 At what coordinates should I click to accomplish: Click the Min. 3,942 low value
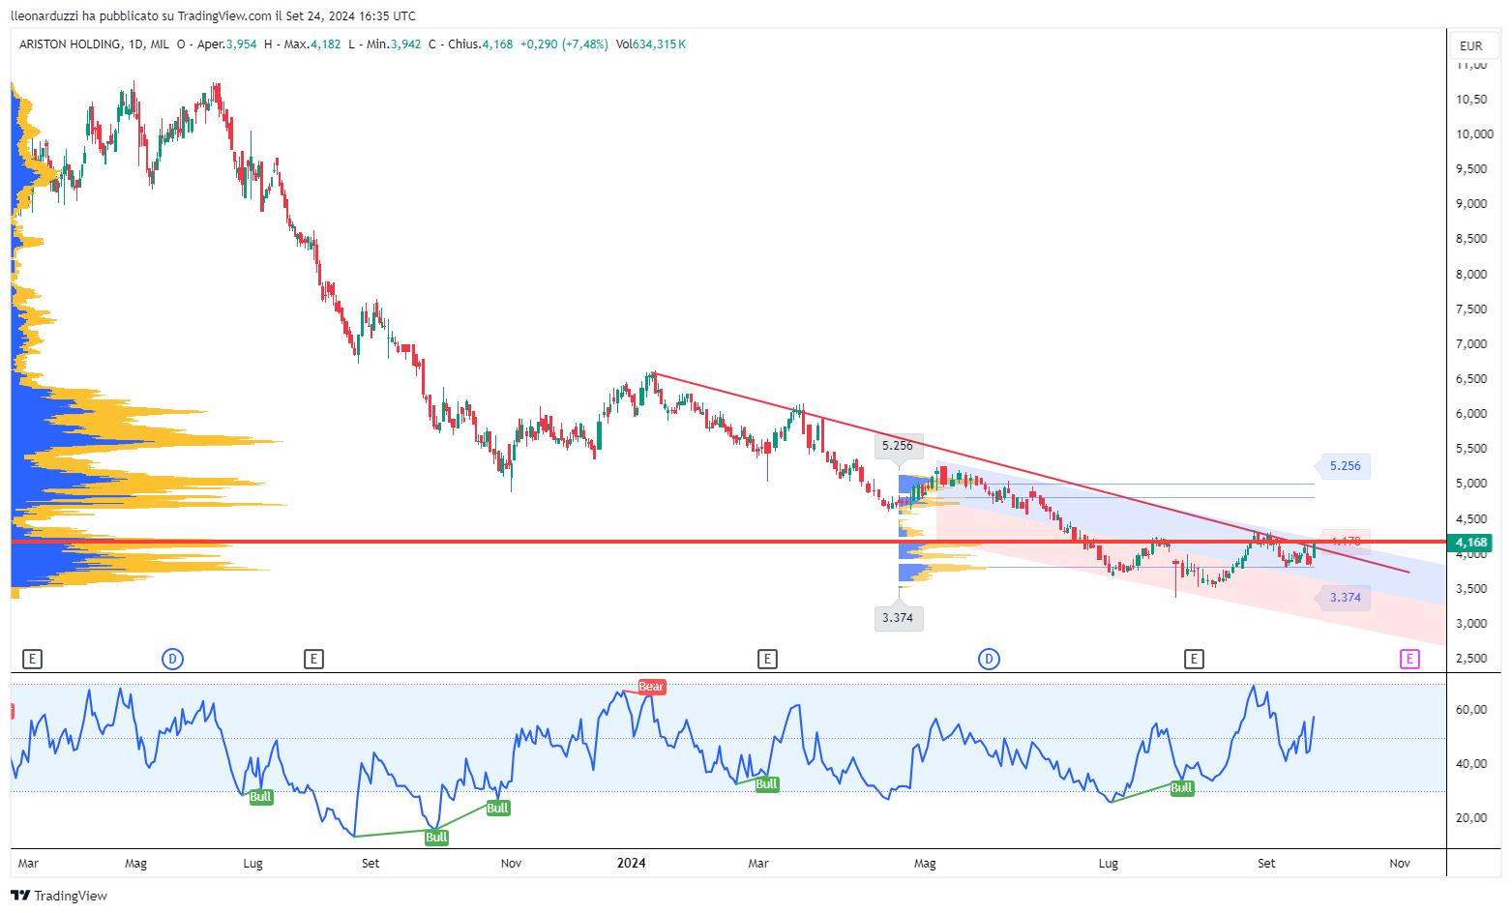[394, 44]
